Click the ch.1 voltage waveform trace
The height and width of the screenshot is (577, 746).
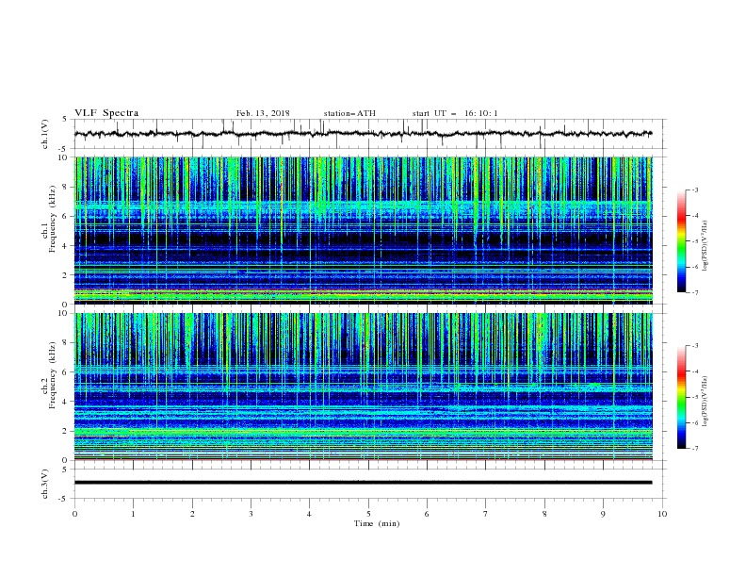(x=363, y=134)
